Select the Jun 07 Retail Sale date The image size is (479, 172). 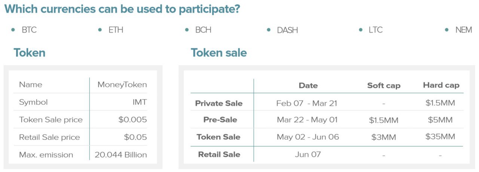(308, 154)
